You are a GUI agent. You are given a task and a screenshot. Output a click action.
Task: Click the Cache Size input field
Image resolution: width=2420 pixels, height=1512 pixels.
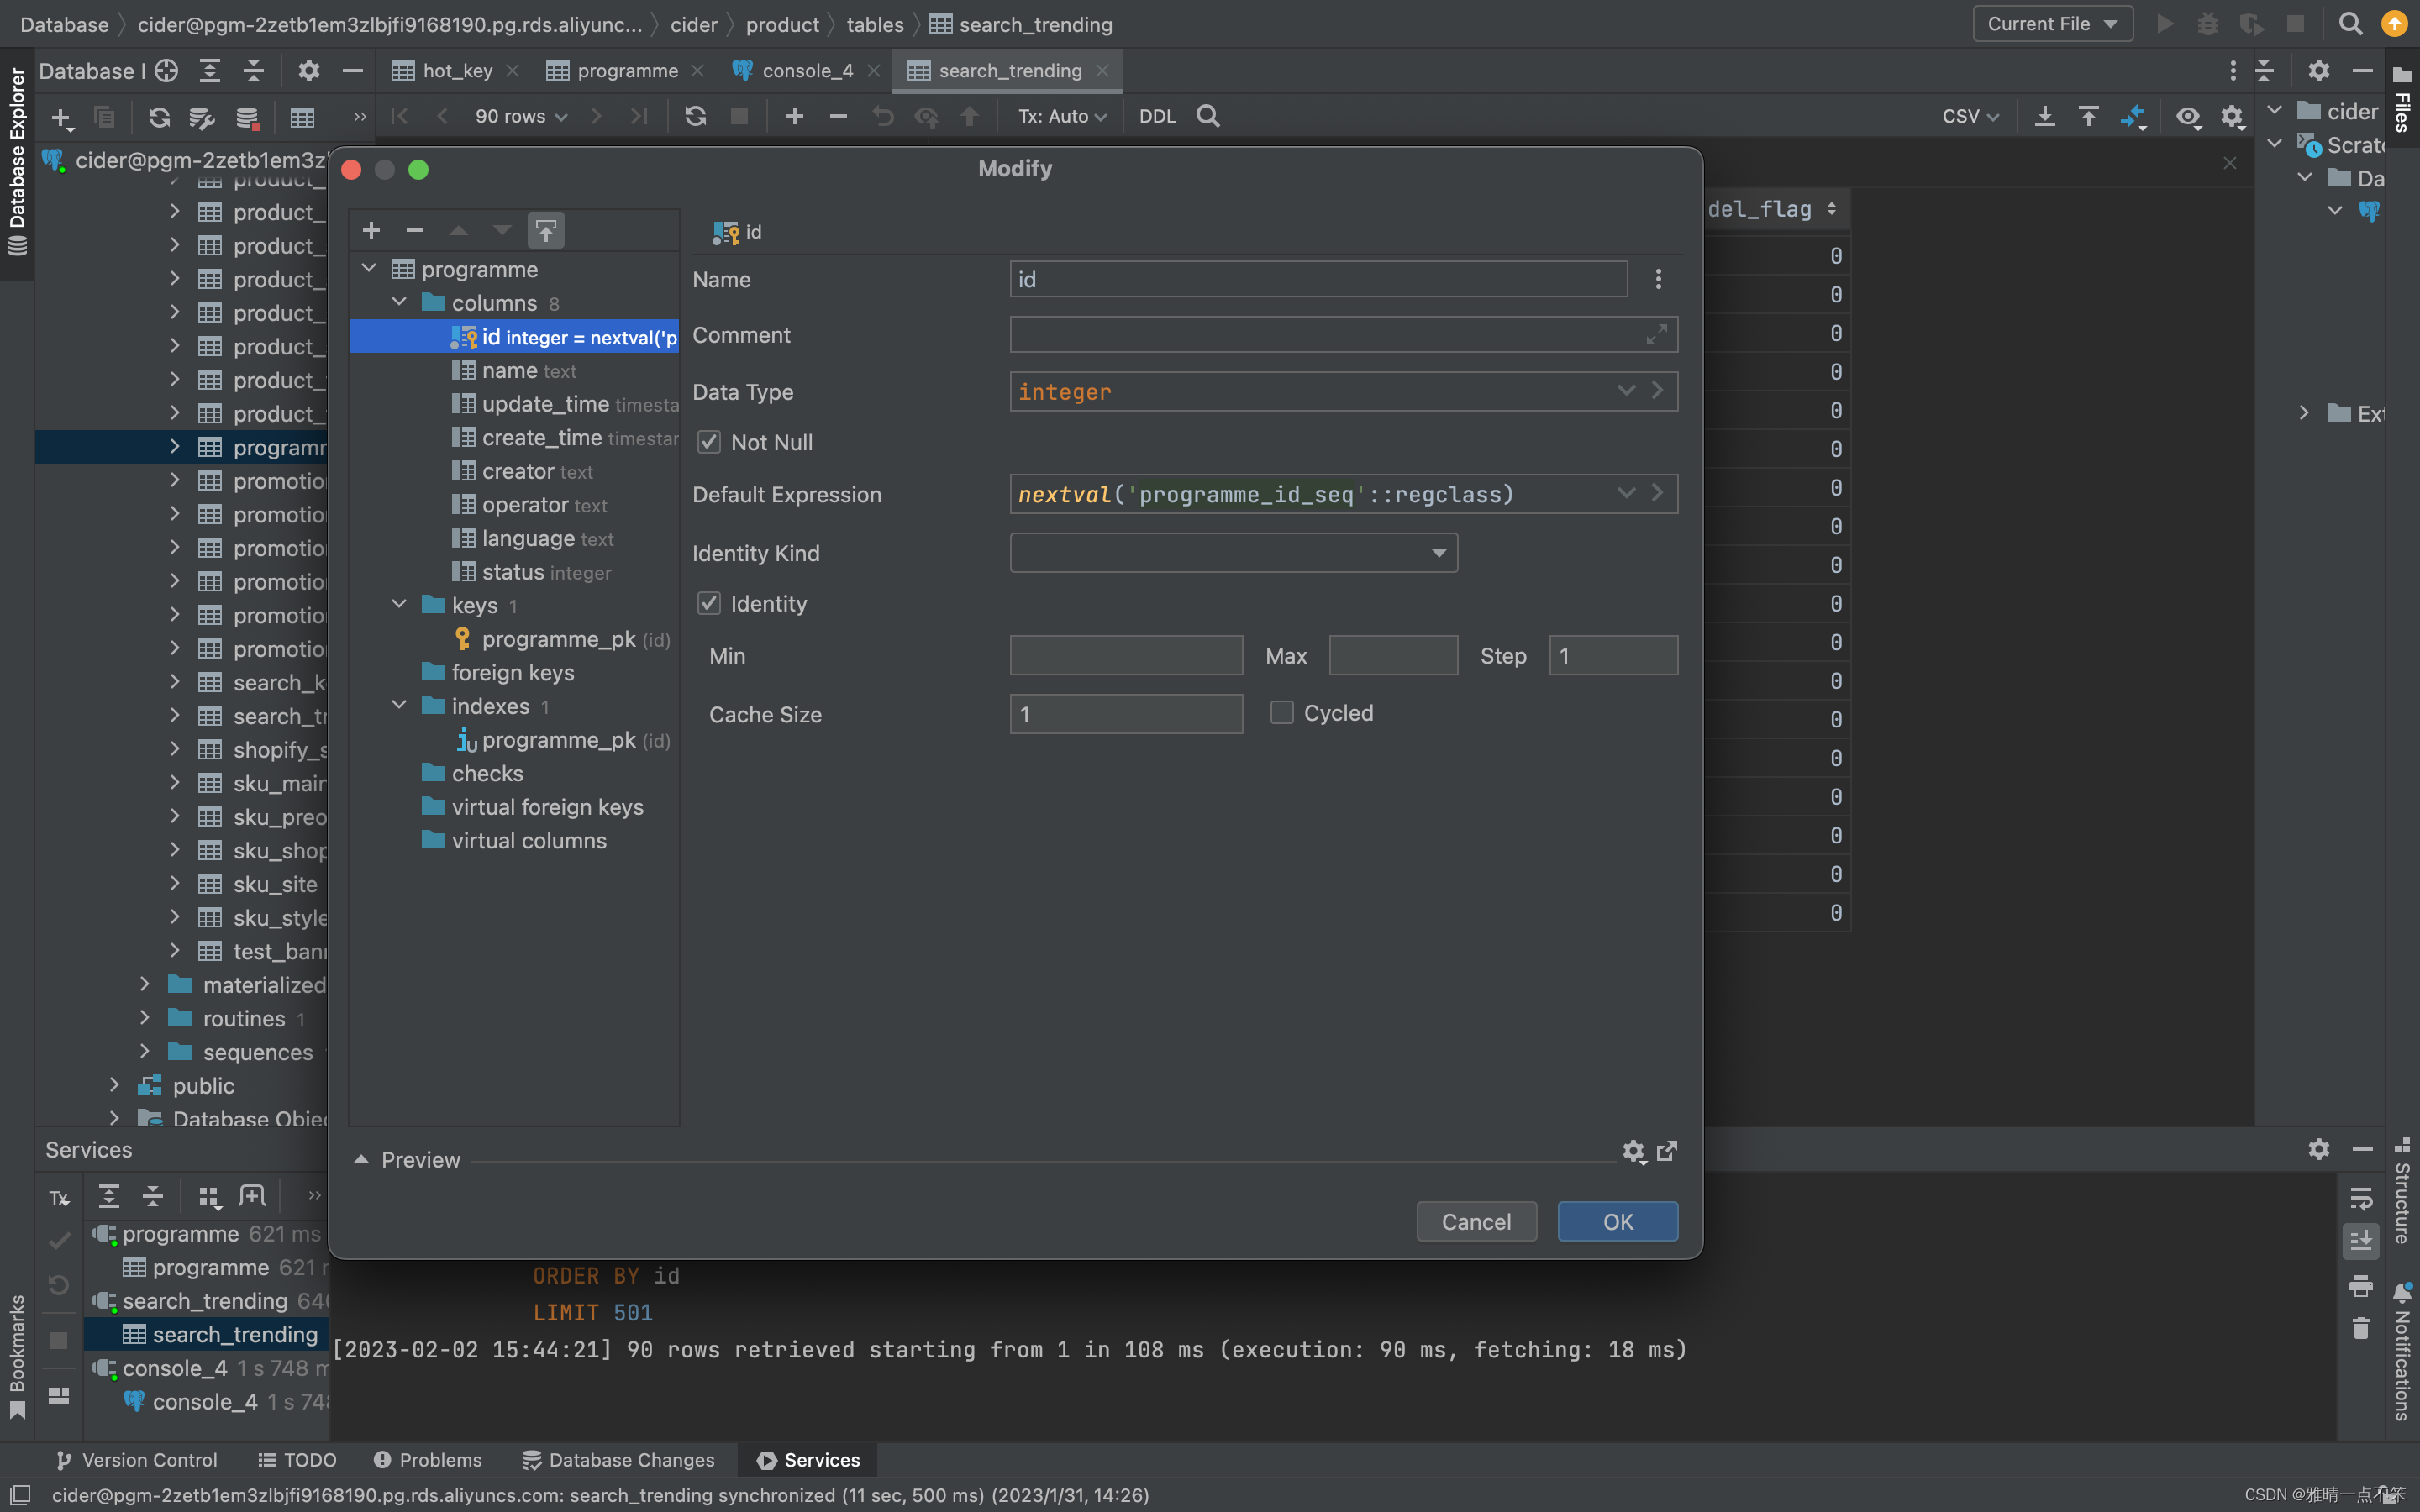1126,714
